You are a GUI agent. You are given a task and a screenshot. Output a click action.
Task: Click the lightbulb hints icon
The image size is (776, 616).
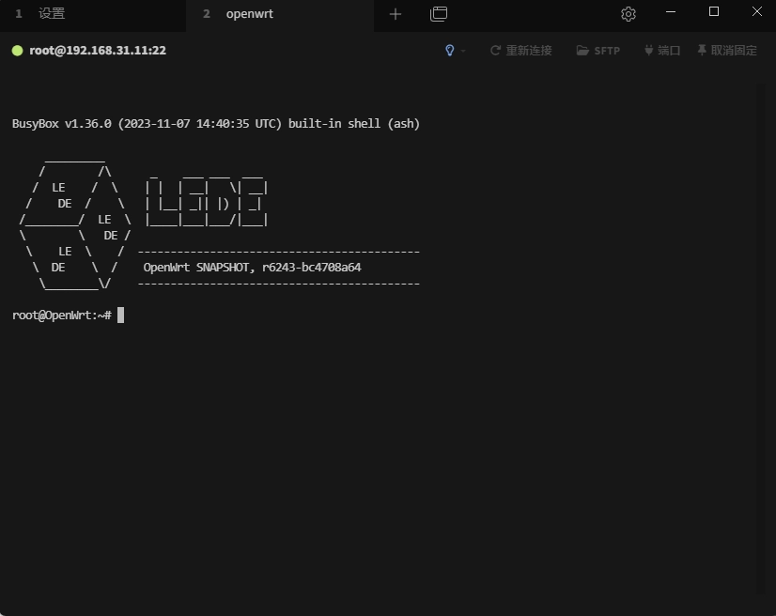point(449,51)
